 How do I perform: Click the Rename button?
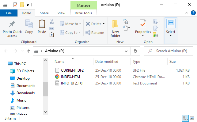coord(95,33)
